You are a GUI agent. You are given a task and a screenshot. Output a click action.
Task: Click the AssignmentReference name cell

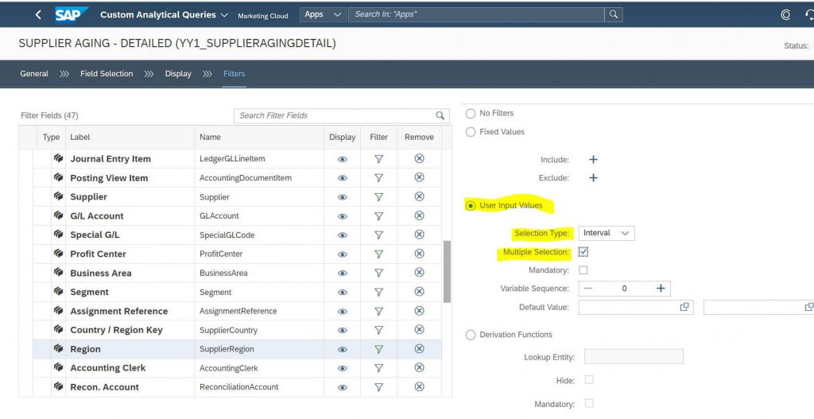coord(238,311)
